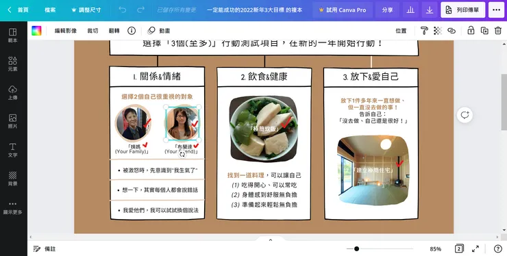
Task: Open the 檔案 menu
Action: (x=50, y=10)
